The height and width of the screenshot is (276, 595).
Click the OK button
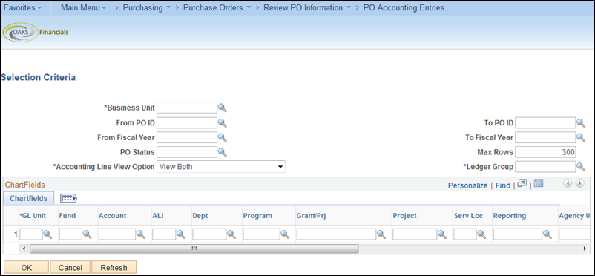[x=27, y=267]
